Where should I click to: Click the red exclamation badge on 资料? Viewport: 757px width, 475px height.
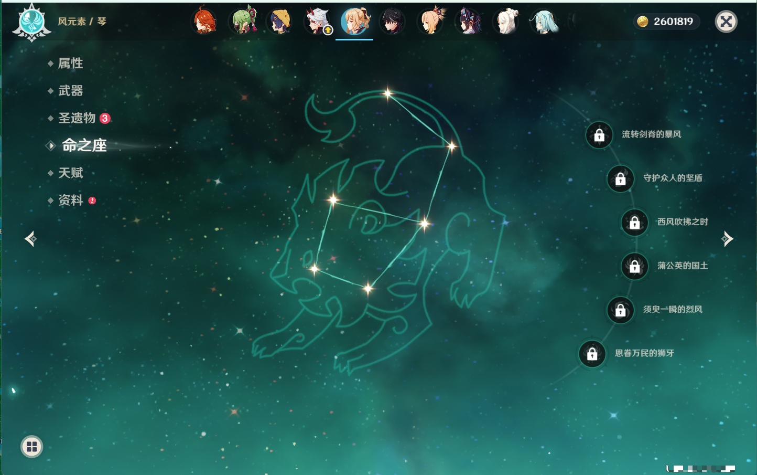point(92,200)
